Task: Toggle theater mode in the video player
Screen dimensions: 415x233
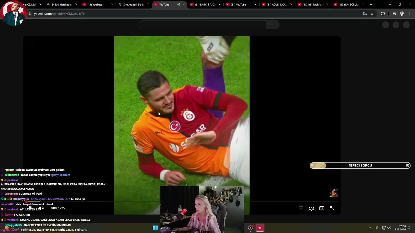Action: [322, 208]
